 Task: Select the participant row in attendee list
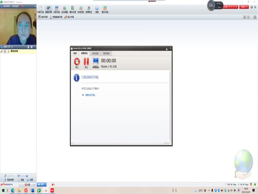tap(18, 52)
